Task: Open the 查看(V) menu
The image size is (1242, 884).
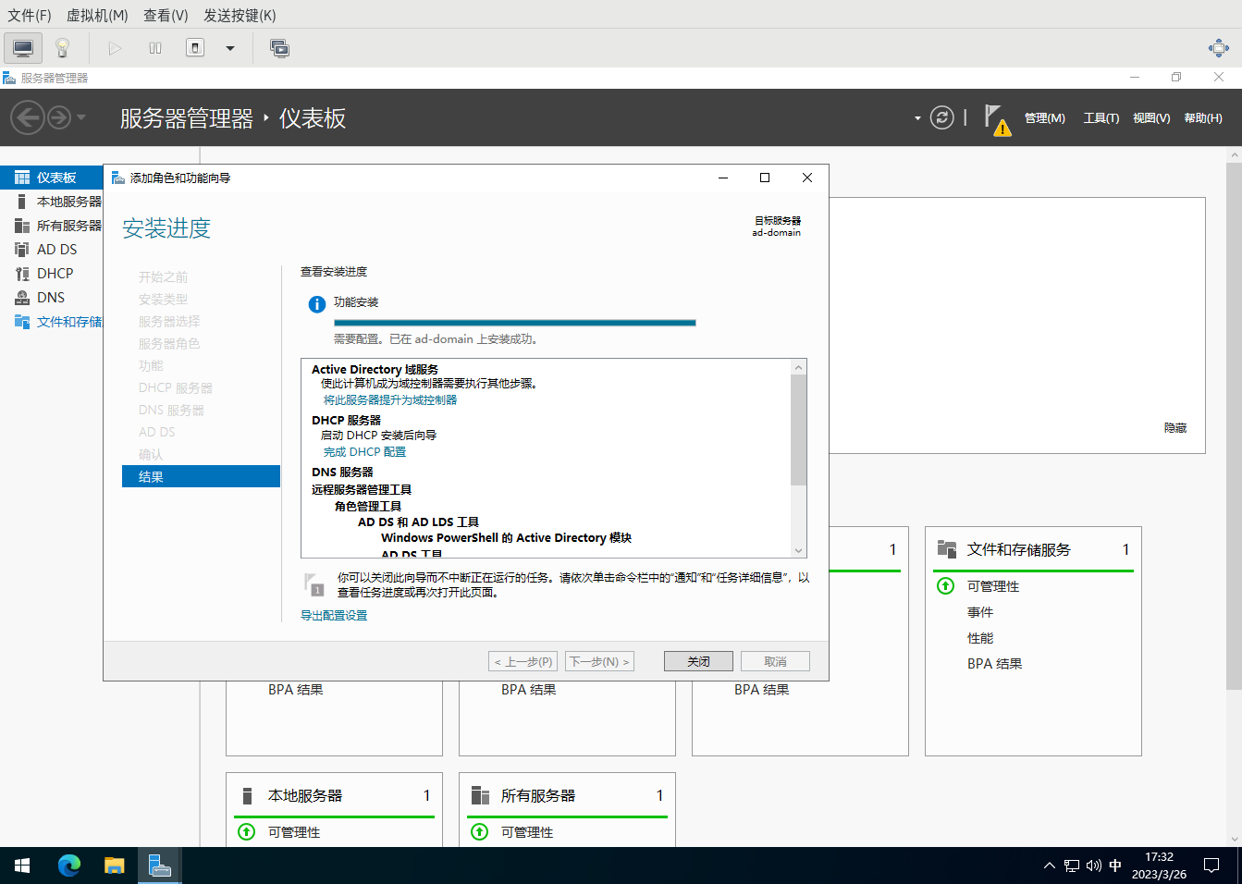Action: coord(166,15)
